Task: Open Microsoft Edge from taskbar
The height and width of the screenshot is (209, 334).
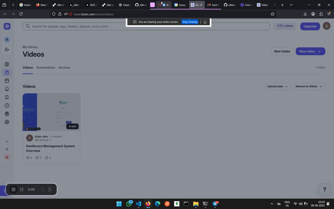Action: (158, 204)
